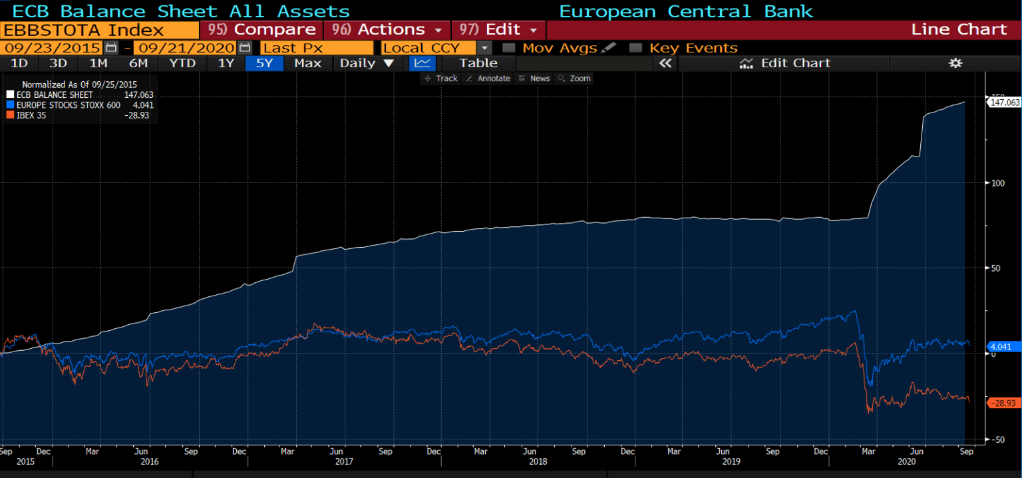Screen dimensions: 1022x478
Task: Click the European Central Bank header text
Action: (x=686, y=11)
